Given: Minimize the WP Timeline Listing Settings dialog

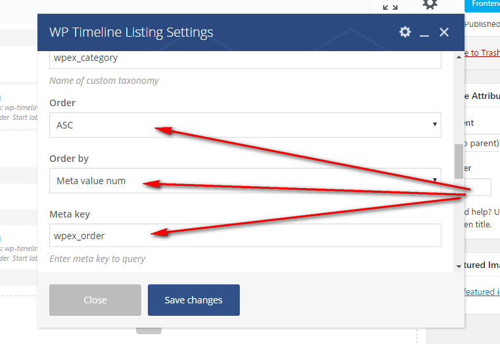Looking at the screenshot, I should (x=424, y=32).
